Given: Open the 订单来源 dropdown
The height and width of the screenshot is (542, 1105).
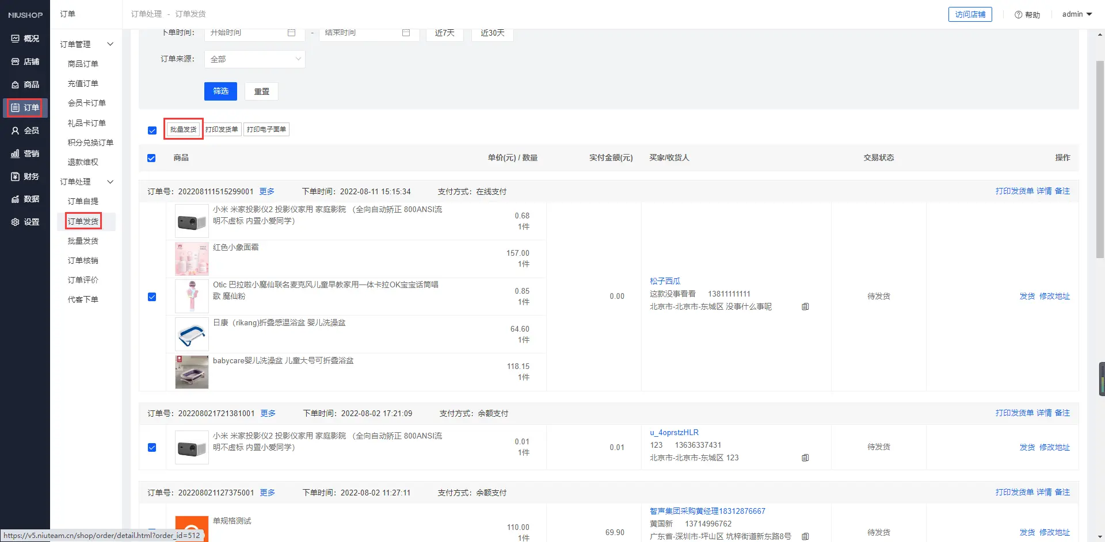Looking at the screenshot, I should [x=254, y=59].
